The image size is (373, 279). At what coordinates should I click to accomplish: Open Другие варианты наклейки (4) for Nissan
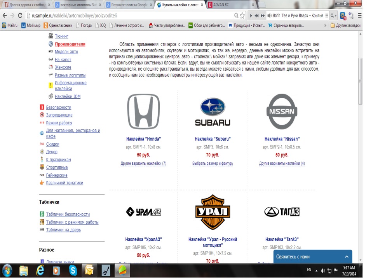point(282,164)
